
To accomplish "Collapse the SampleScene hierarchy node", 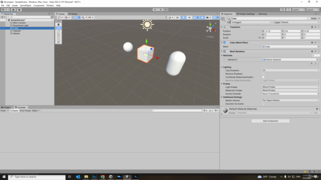I will 7,20.
